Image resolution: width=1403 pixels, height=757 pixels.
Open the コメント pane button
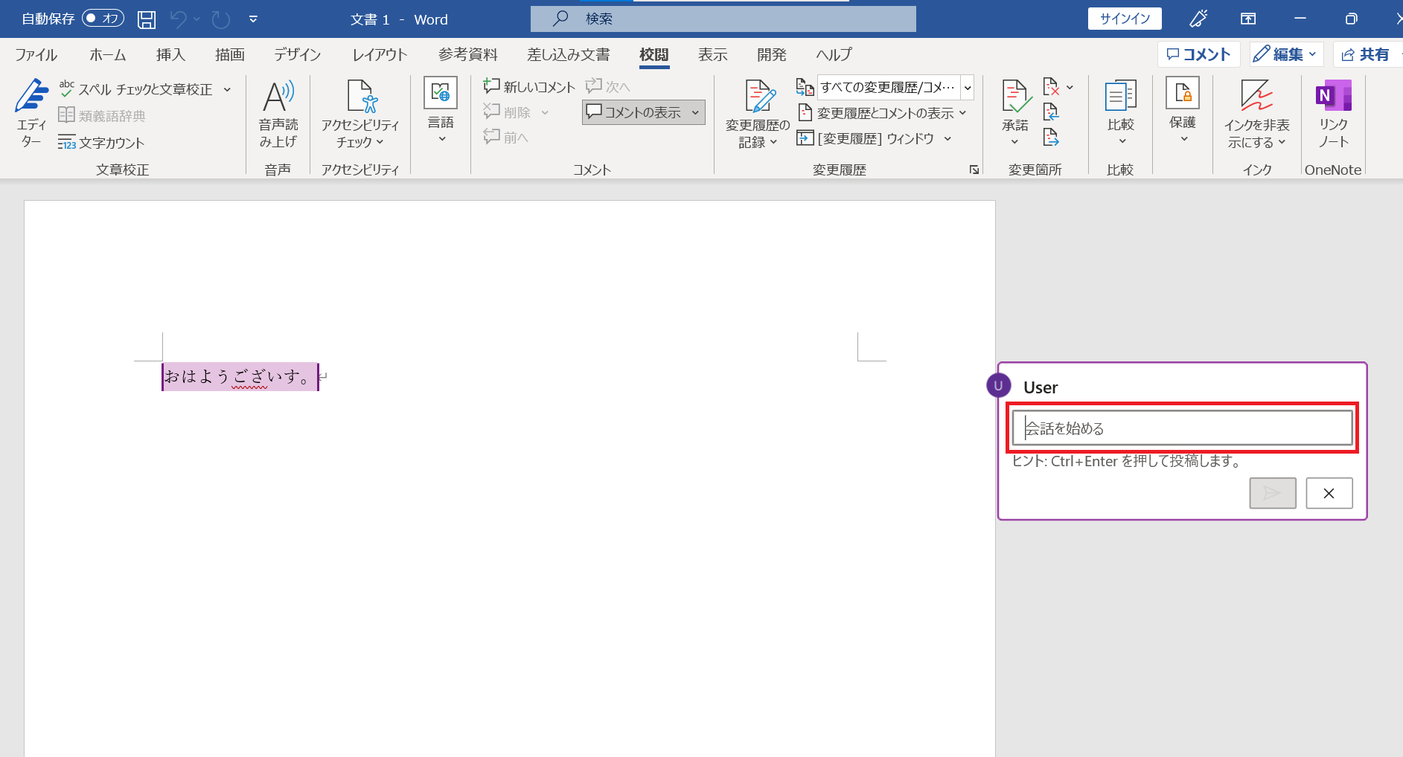point(1198,54)
